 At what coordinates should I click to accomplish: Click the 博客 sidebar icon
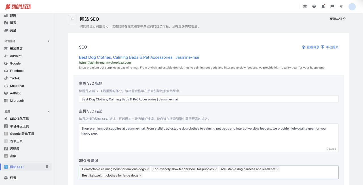click(x=6, y=23)
